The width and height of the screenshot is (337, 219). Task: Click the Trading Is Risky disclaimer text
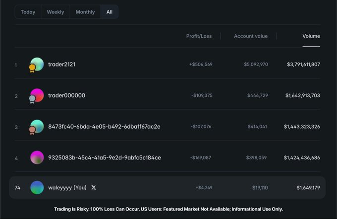click(x=168, y=209)
